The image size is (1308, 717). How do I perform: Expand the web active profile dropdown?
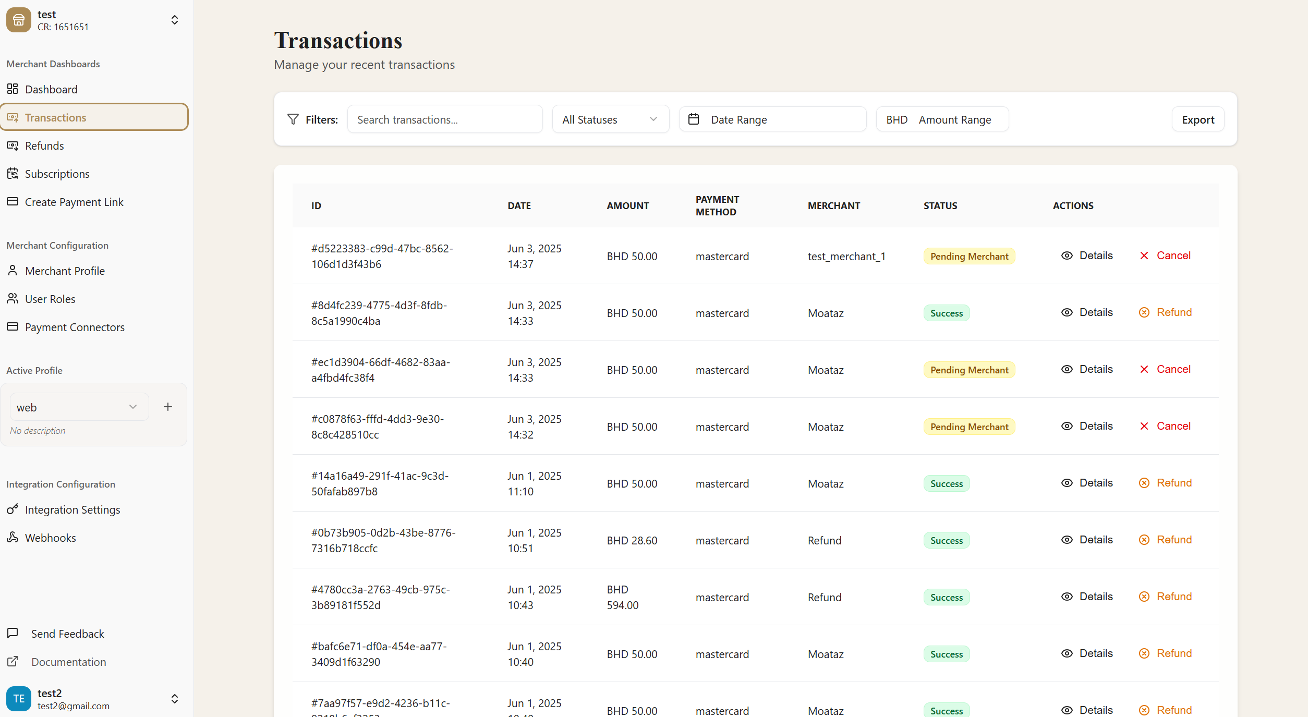click(79, 407)
